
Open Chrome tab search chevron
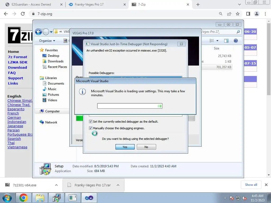(x=239, y=4)
